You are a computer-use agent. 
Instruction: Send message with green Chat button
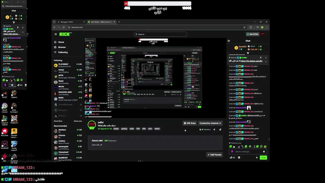pyautogui.click(x=263, y=158)
